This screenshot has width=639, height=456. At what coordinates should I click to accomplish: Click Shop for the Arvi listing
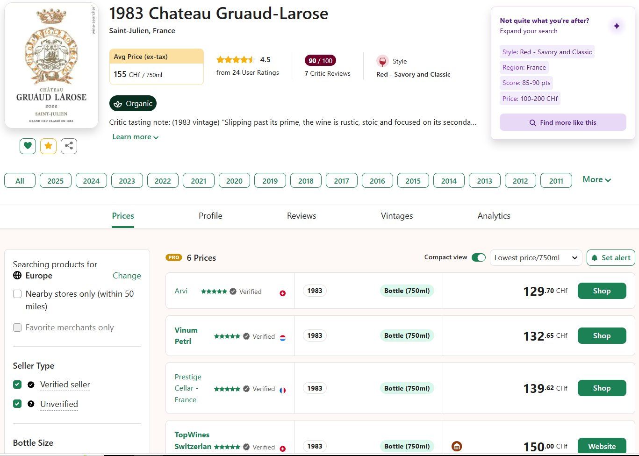point(602,291)
